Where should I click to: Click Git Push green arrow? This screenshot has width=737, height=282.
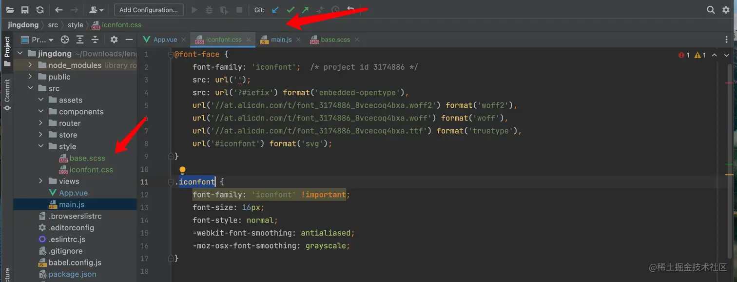click(305, 10)
